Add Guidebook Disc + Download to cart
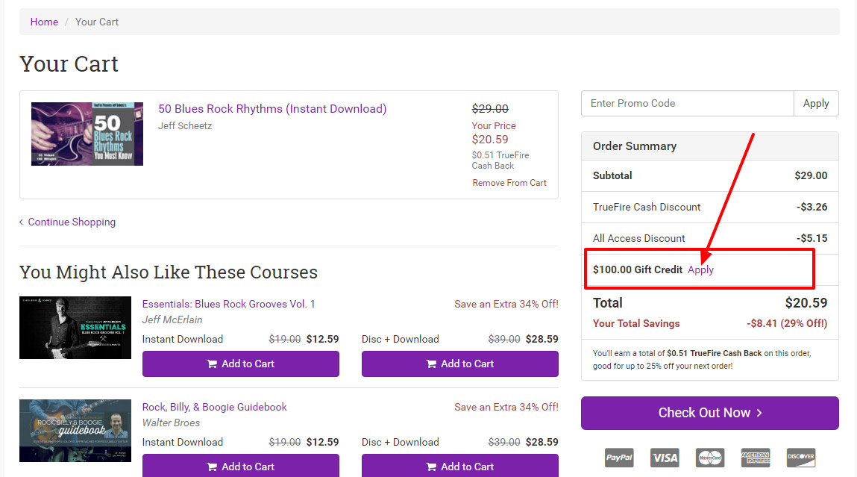The width and height of the screenshot is (857, 477). pyautogui.click(x=459, y=467)
